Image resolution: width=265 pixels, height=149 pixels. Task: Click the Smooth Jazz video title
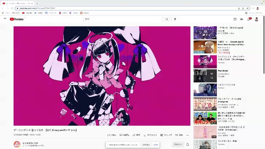tap(231, 43)
